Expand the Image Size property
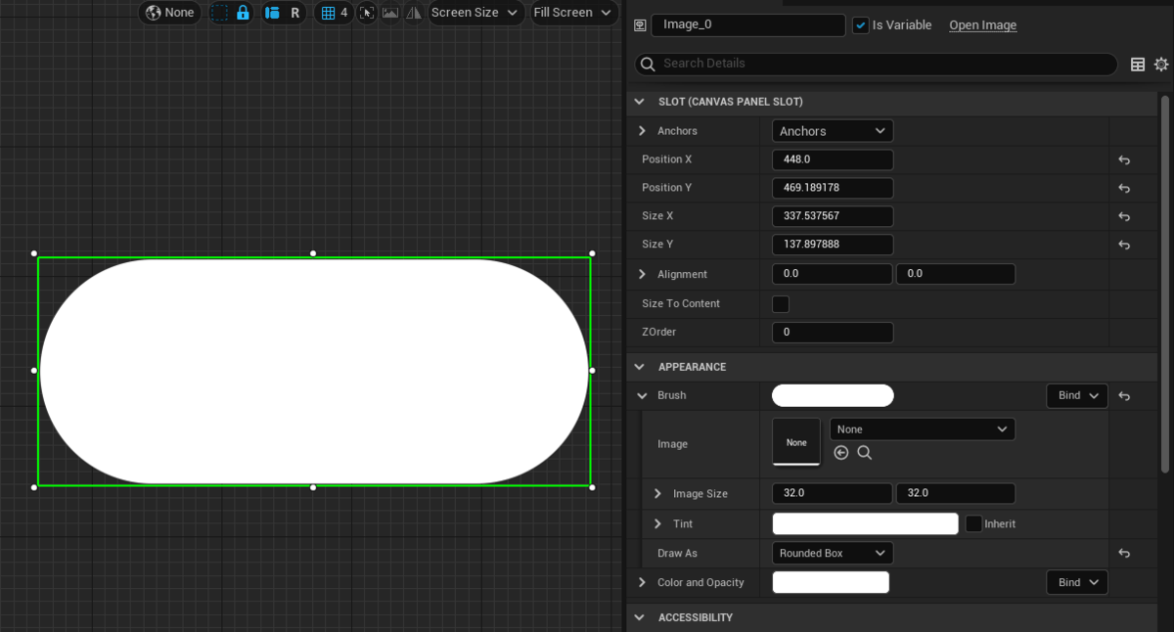 coord(658,493)
